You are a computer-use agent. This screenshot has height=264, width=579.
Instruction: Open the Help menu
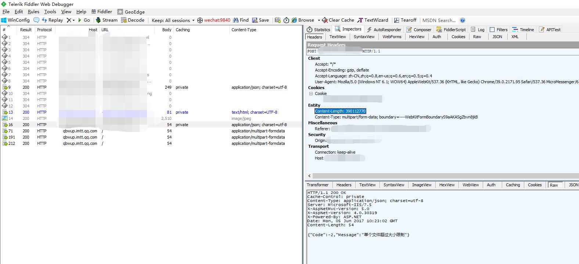click(81, 12)
